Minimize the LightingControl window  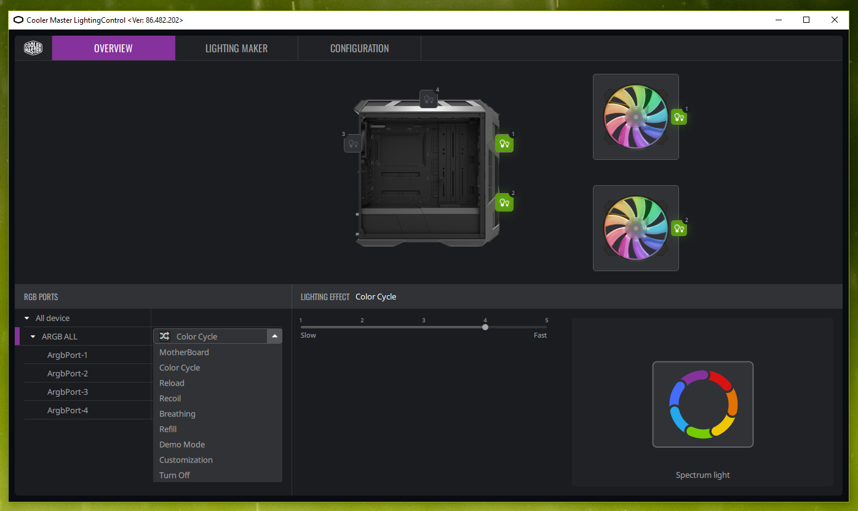778,20
